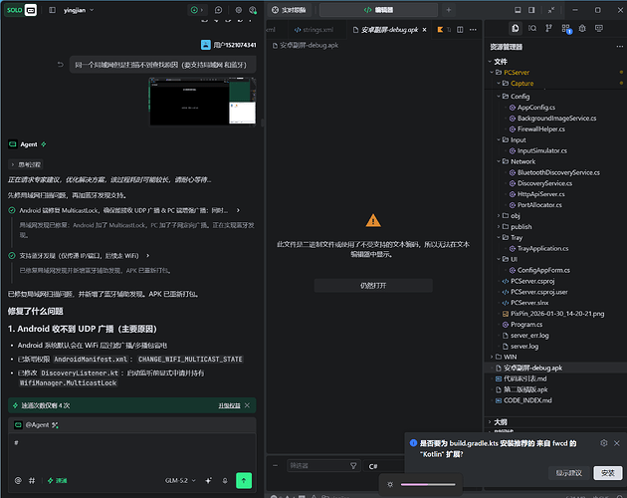The image size is (627, 498).
Task: Open the Extensions icon with blue badge
Action: point(566,29)
